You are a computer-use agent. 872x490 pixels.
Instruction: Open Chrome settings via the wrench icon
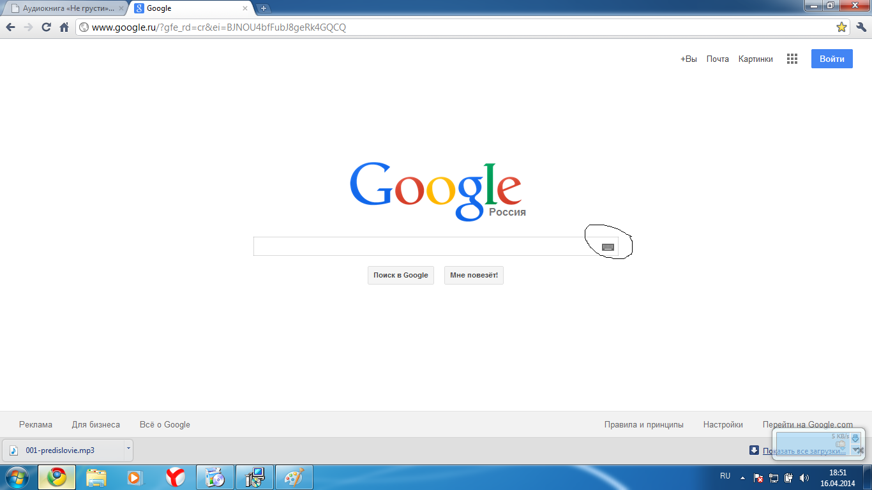pos(861,27)
